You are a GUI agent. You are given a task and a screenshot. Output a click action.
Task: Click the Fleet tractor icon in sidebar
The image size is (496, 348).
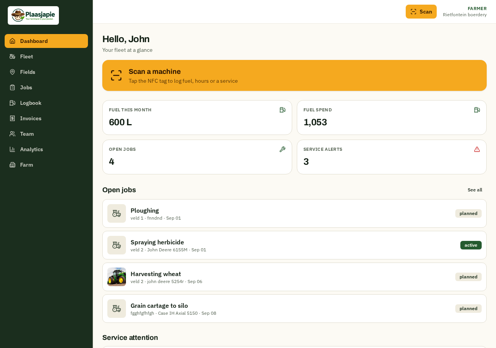point(12,56)
